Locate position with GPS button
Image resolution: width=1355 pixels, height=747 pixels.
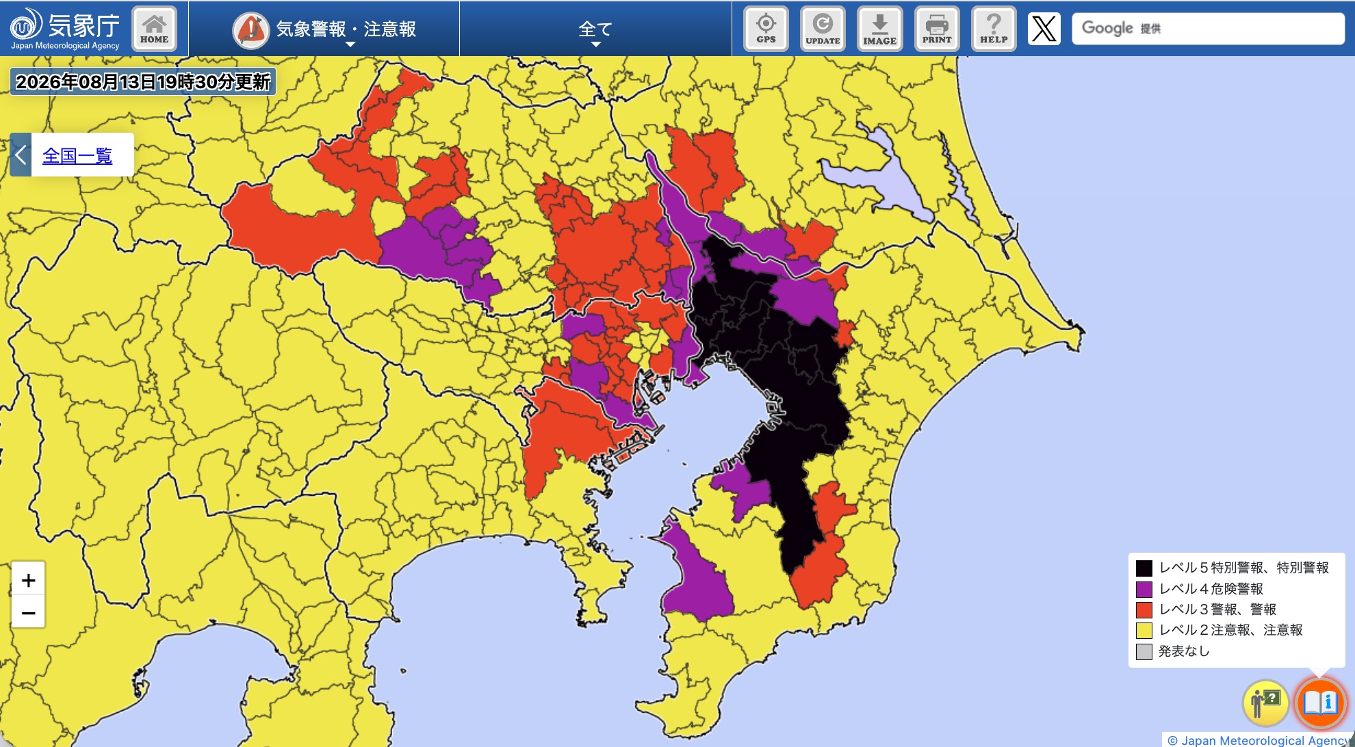[x=766, y=29]
